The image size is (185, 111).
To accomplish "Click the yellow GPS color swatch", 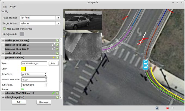I will tap(23, 69).
